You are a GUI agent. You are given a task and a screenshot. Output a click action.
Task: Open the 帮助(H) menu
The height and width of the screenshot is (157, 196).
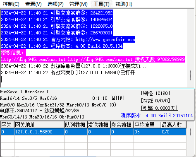pos(124,4)
